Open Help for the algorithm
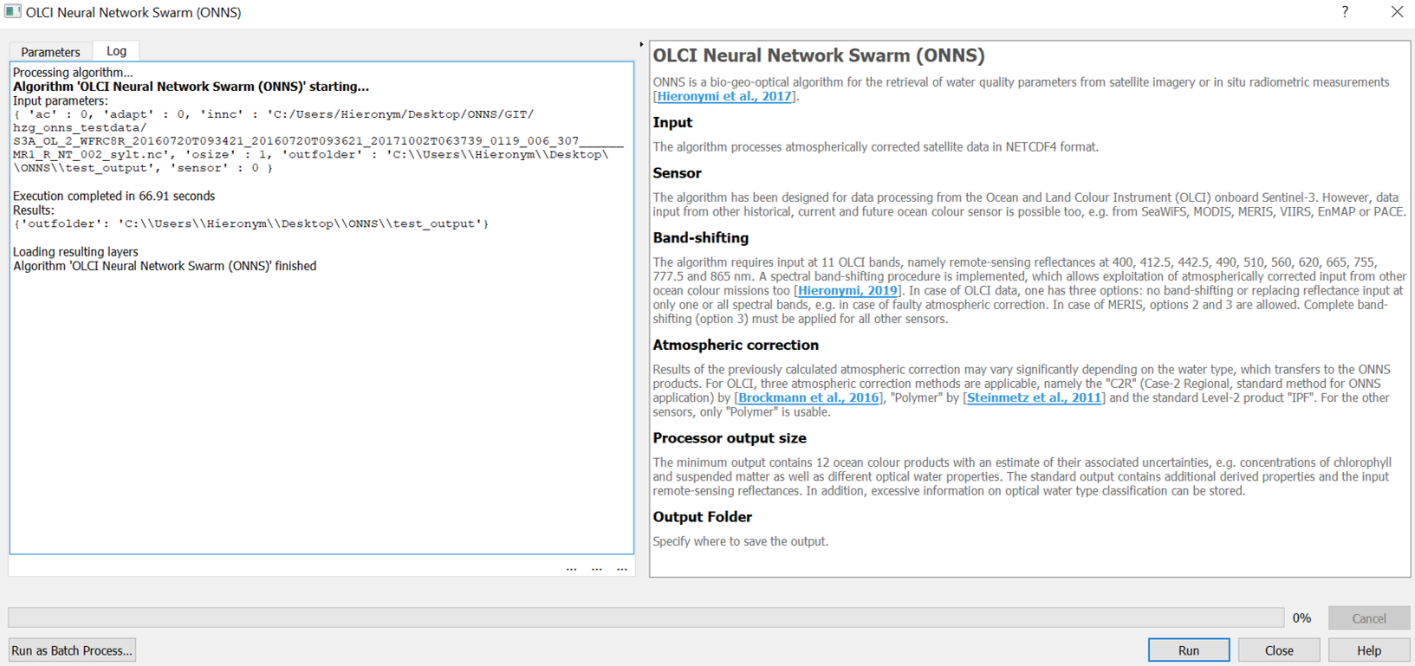Viewport: 1415px width, 666px height. coord(1368,650)
